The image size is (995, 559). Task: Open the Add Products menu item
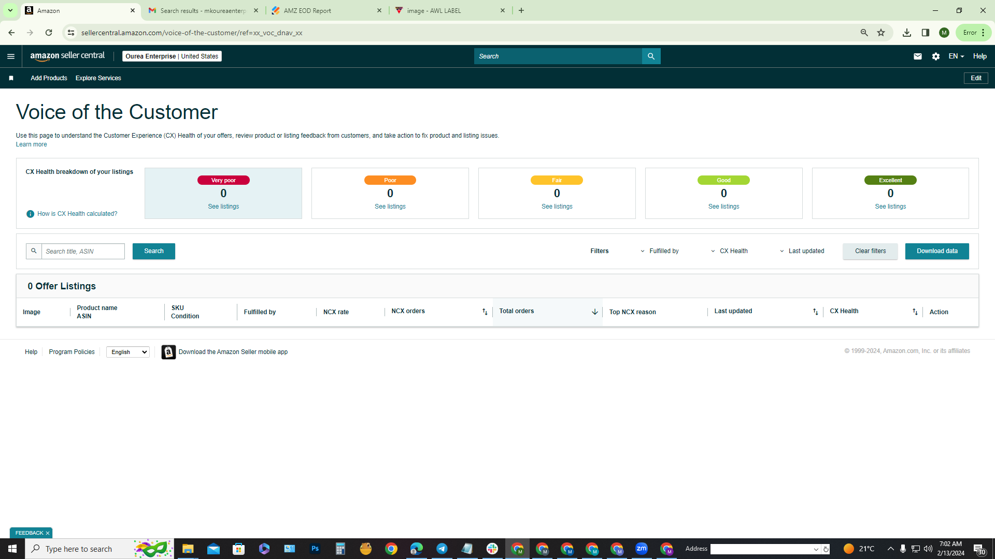[49, 78]
